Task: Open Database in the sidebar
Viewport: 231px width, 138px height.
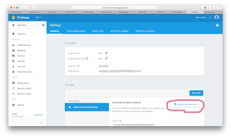Action: [22, 50]
